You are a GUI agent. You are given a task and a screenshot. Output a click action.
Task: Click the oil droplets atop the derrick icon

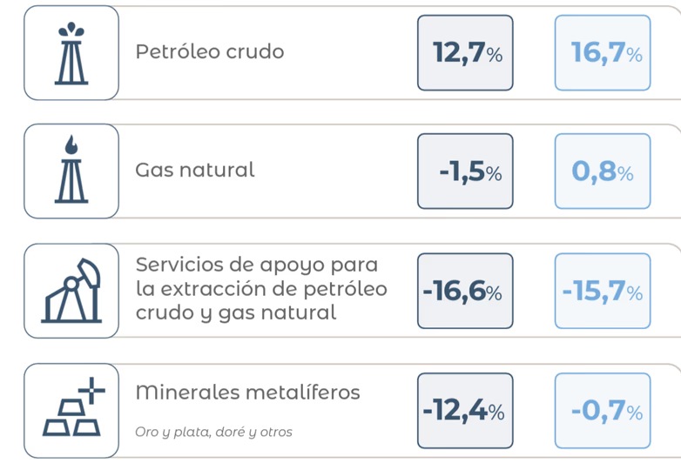point(71,30)
